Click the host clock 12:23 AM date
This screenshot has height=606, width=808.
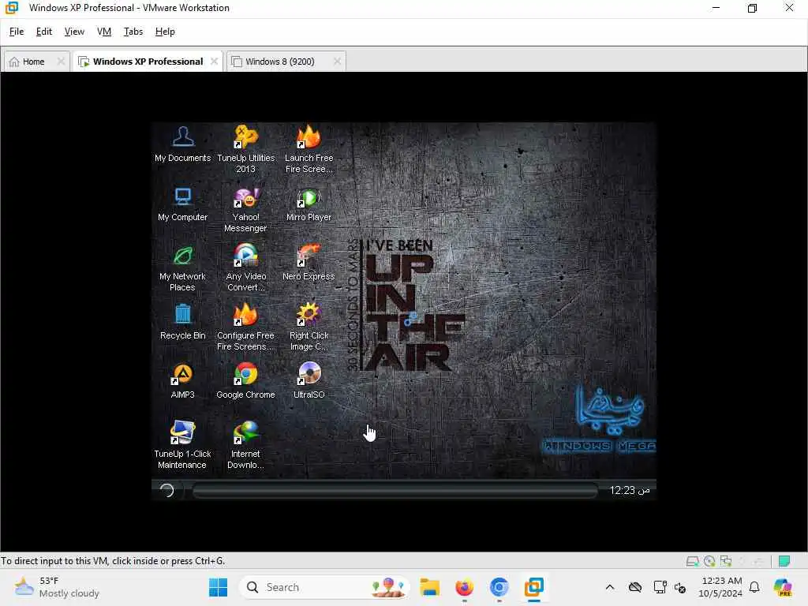(720, 587)
